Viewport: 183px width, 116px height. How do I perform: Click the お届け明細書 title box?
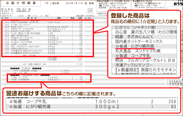click(21, 3)
